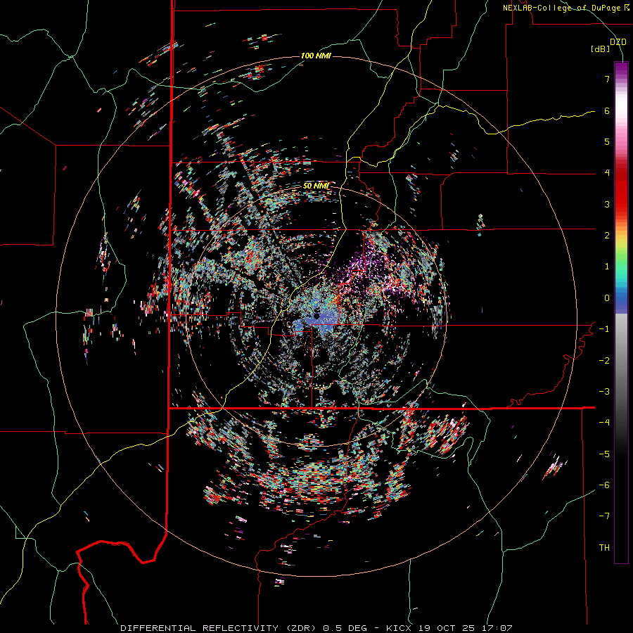Click the KICX station identifier
This screenshot has width=633, height=633.
click(399, 628)
